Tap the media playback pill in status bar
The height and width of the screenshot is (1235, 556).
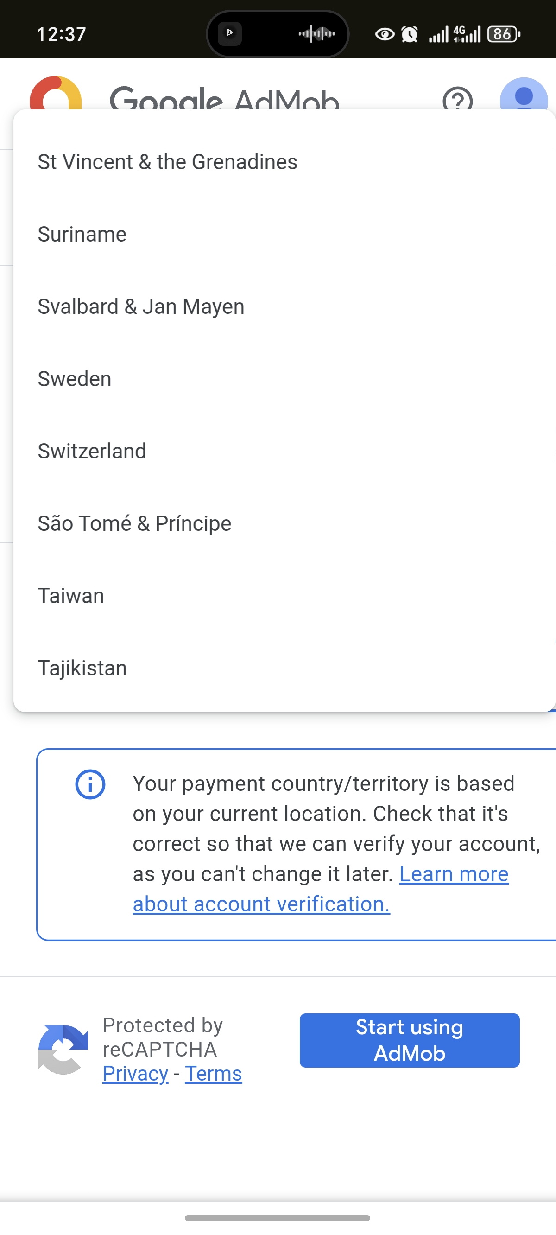click(278, 33)
